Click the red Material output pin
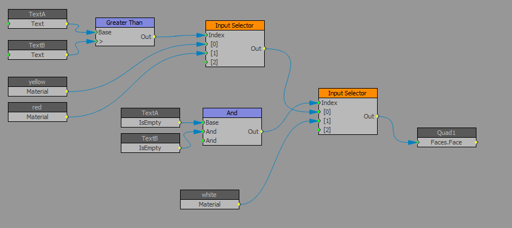The width and height of the screenshot is (512, 228). (x=67, y=117)
